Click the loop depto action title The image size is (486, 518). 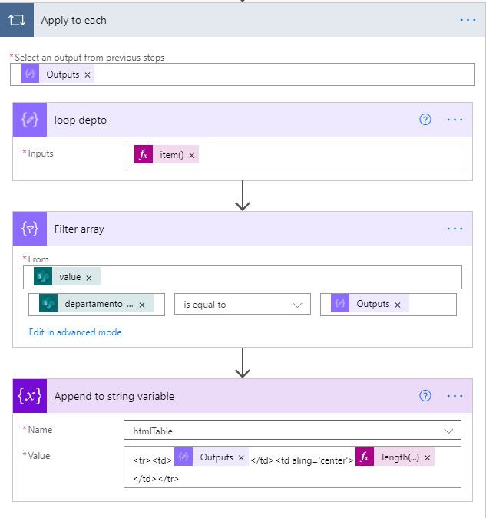[x=81, y=120]
